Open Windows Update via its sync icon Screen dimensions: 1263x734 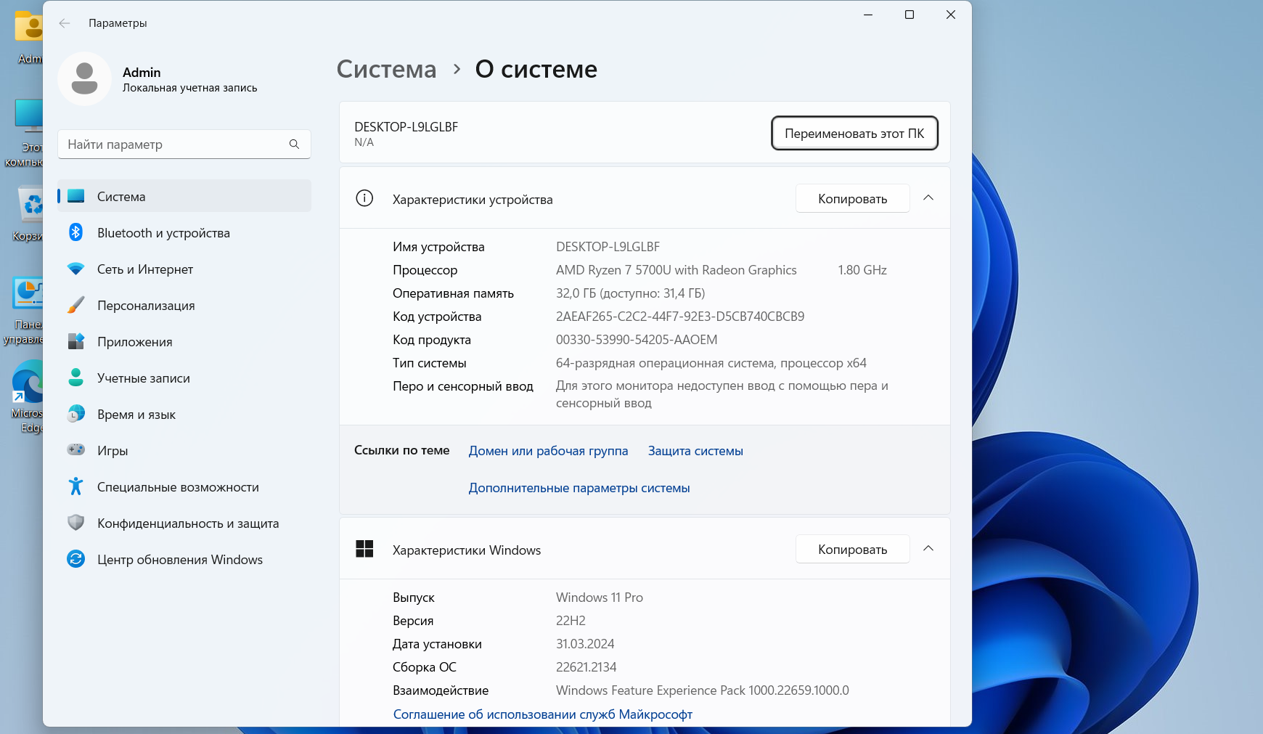pyautogui.click(x=75, y=559)
